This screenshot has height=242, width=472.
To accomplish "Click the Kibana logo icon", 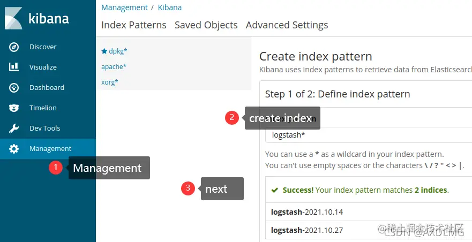I will point(13,19).
